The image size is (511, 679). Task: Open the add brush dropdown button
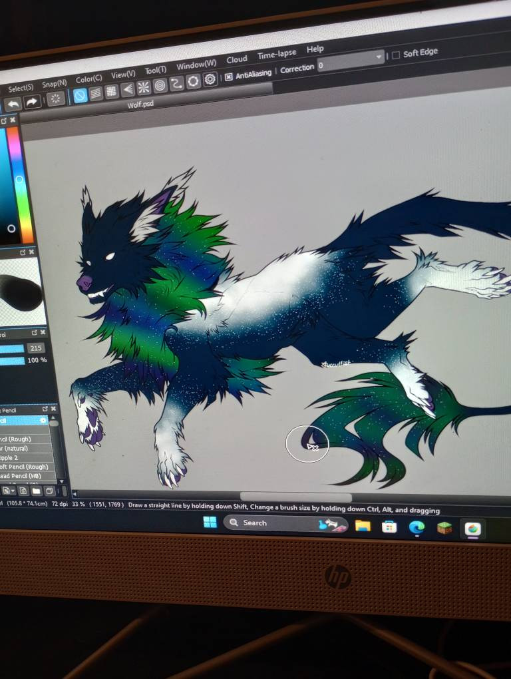(9, 491)
